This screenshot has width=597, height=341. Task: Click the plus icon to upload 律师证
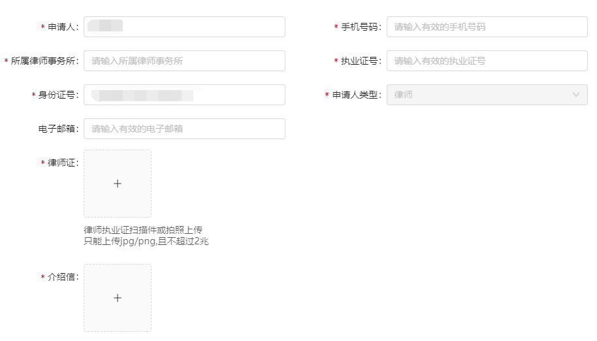pos(118,184)
